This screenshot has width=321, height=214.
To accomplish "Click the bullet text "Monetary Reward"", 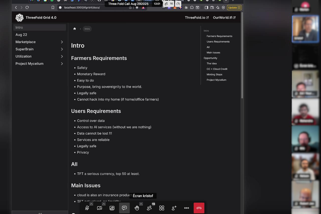I will (x=91, y=74).
